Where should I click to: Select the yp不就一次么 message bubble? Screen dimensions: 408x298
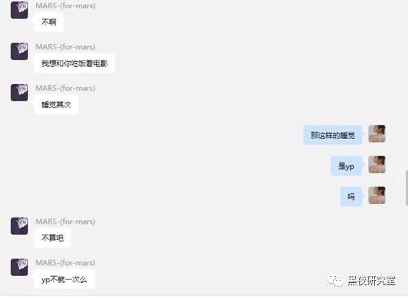point(64,279)
